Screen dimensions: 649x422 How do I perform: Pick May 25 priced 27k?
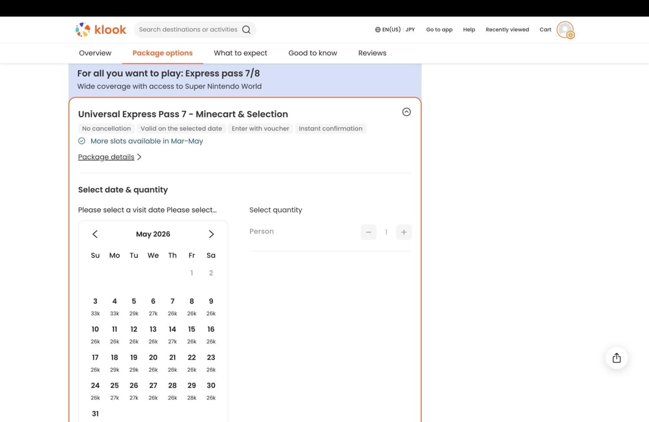[x=115, y=391]
